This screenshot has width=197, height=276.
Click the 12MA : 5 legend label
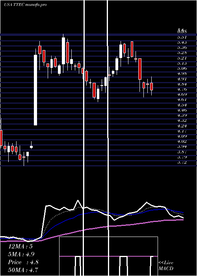pyautogui.click(x=20, y=246)
